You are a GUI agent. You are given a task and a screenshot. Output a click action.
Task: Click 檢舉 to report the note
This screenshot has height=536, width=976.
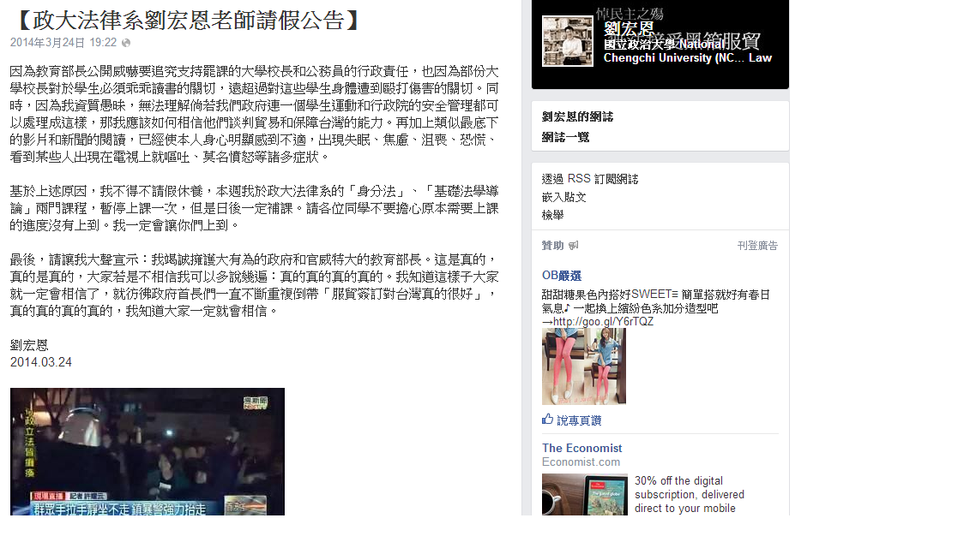point(552,215)
